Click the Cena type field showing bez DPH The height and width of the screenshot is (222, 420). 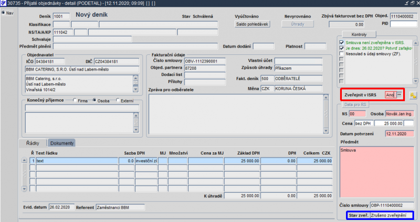[364, 124]
